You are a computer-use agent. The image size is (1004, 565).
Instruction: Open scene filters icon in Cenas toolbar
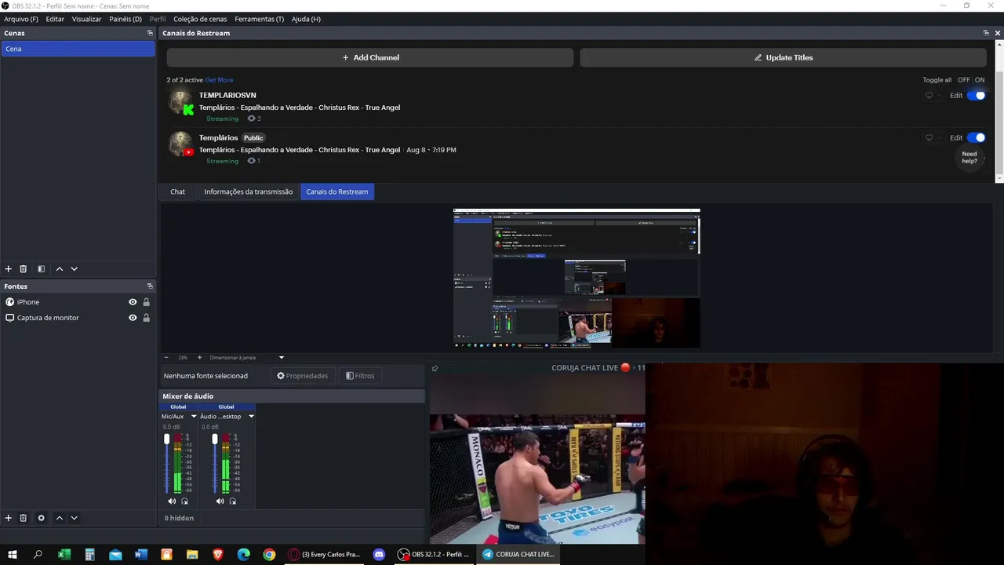point(42,269)
